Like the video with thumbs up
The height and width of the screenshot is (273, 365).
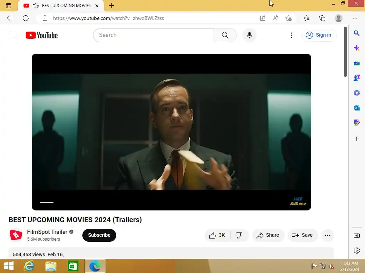pyautogui.click(x=217, y=235)
